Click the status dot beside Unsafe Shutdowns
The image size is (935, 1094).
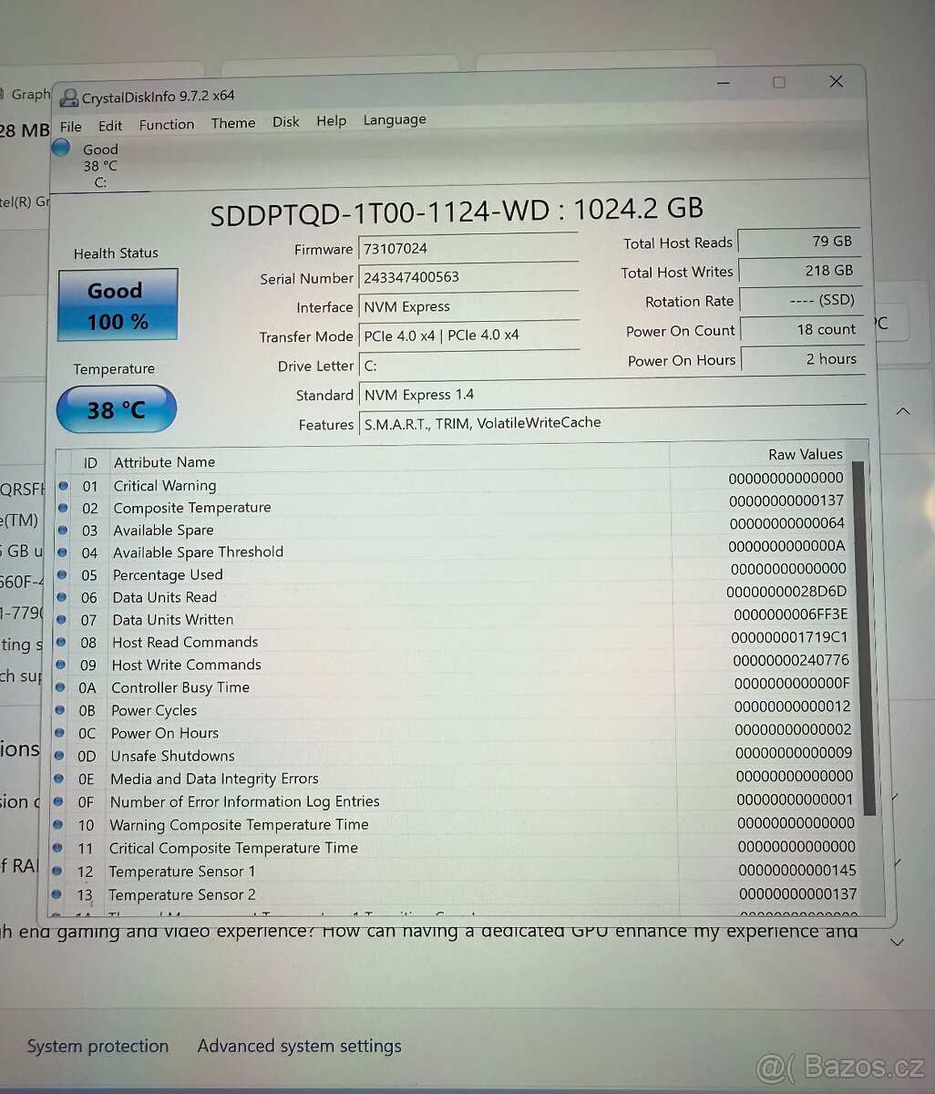59,756
